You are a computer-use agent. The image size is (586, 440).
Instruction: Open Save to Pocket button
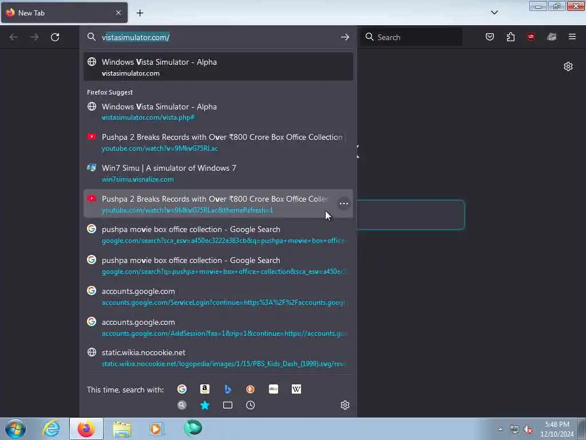[x=490, y=37]
